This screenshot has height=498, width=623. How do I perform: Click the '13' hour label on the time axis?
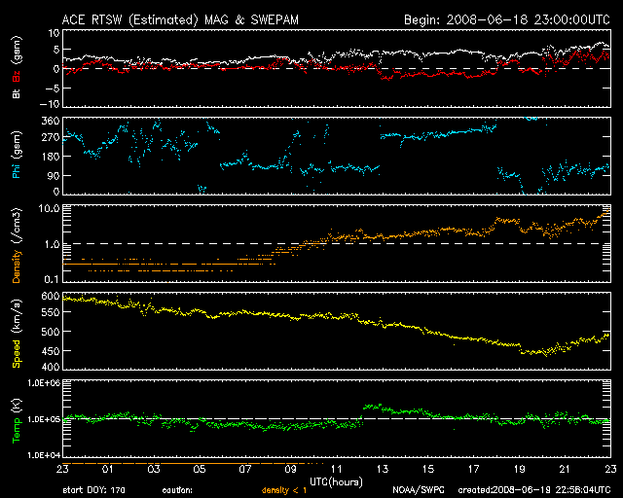[x=383, y=469]
